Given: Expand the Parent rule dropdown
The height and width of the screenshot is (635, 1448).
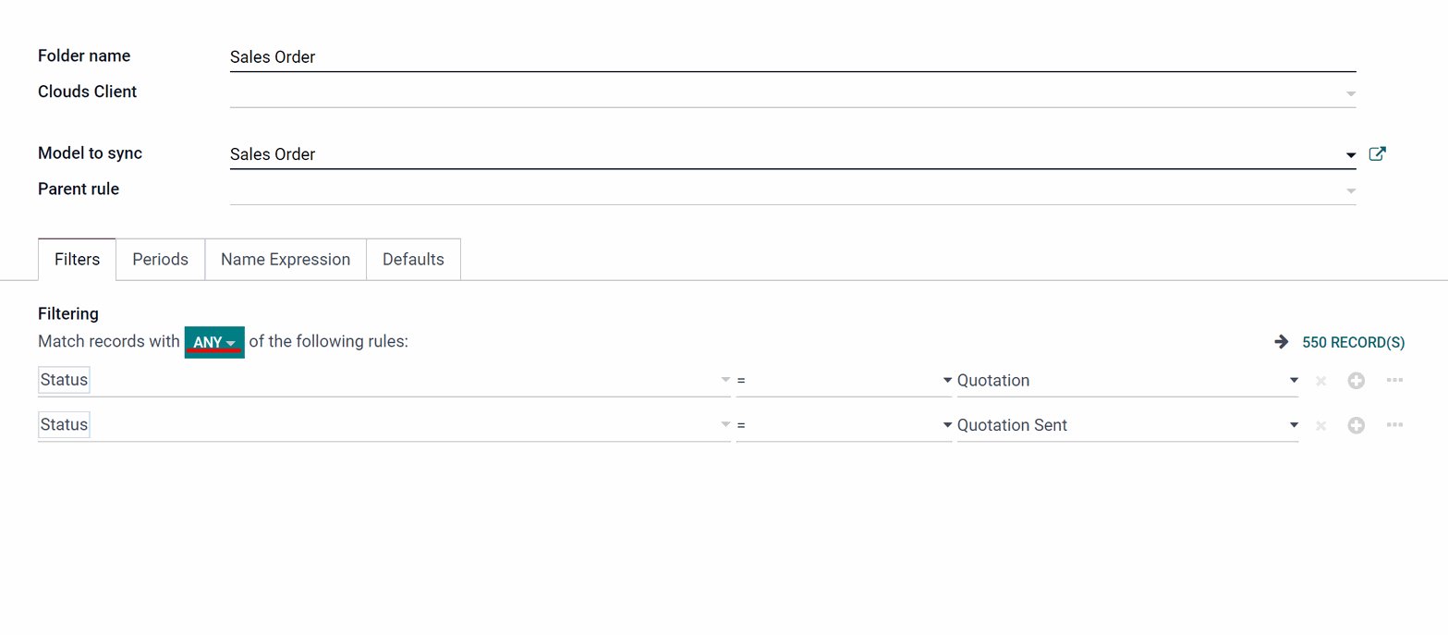Looking at the screenshot, I should click(x=1351, y=191).
